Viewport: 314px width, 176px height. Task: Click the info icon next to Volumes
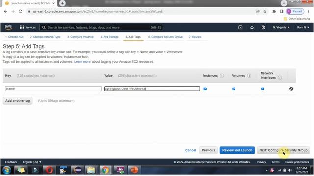pos(249,76)
